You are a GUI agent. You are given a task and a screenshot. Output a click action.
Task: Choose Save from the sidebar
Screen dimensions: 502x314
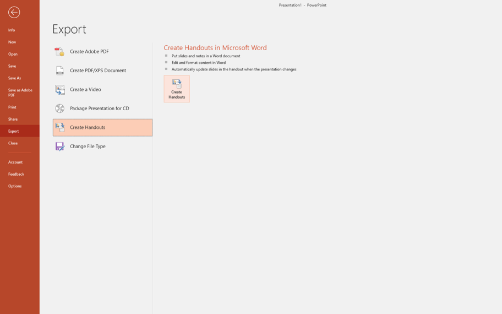pyautogui.click(x=12, y=66)
